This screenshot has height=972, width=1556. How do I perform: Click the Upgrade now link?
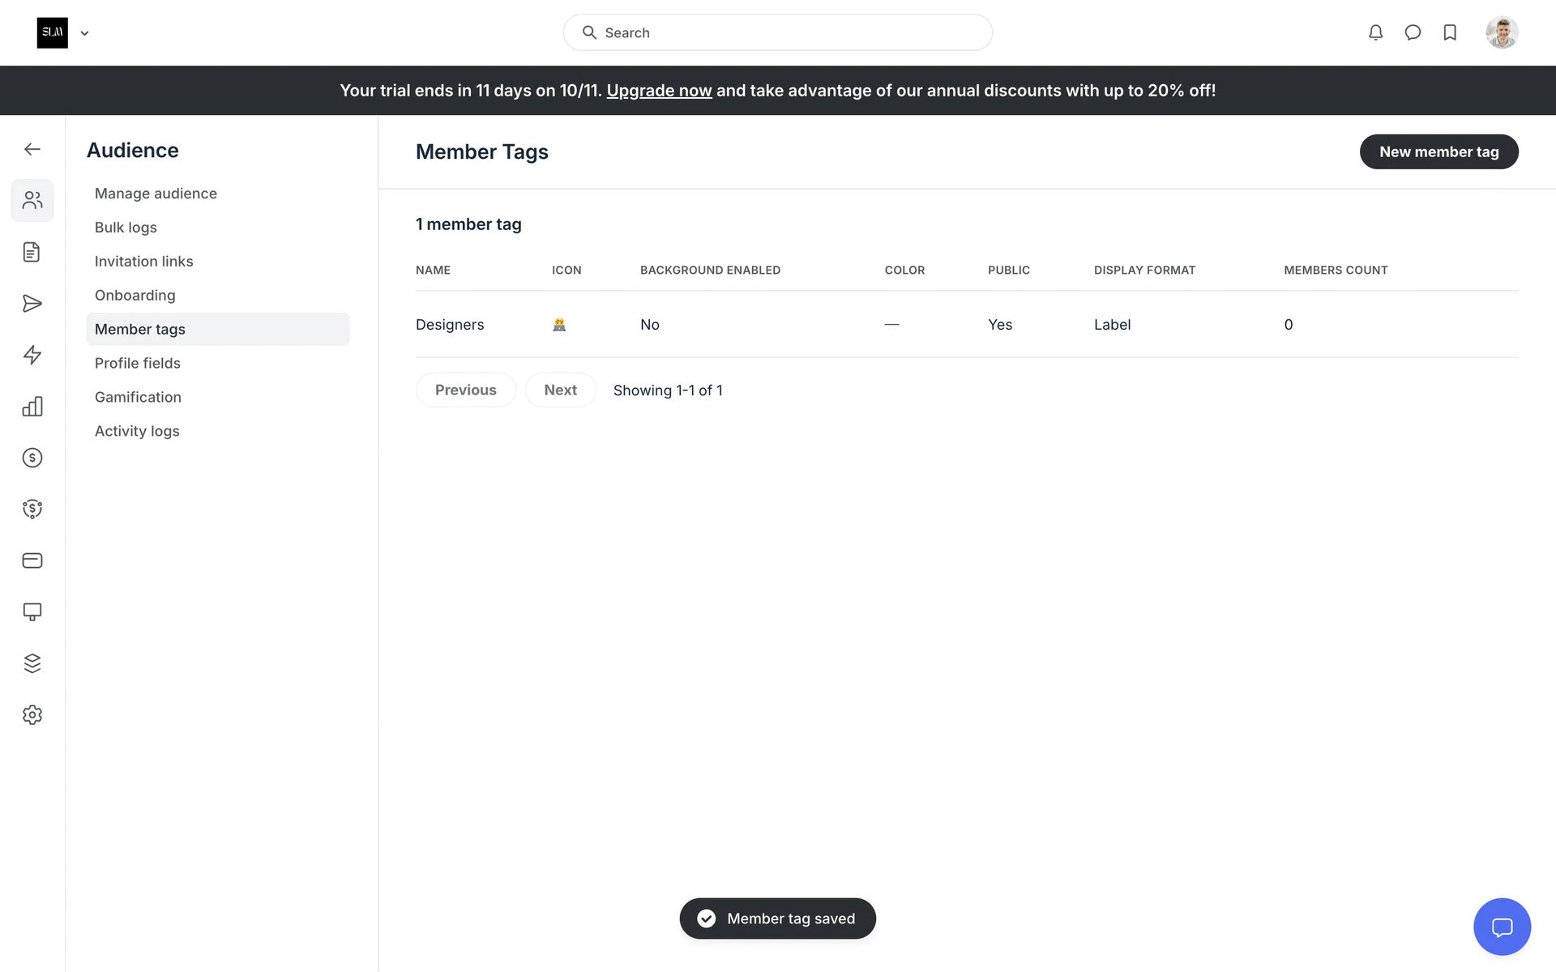(x=659, y=91)
